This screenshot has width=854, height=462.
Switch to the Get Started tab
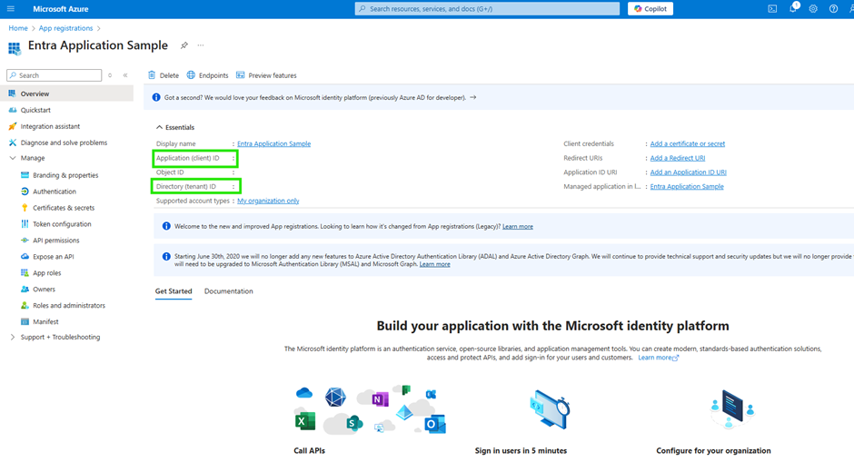174,291
